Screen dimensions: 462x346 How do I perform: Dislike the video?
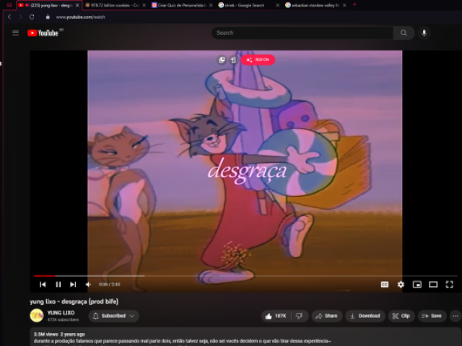[x=300, y=316]
